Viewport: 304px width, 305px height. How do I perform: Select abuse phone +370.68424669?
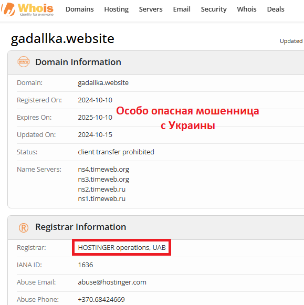[x=101, y=299]
